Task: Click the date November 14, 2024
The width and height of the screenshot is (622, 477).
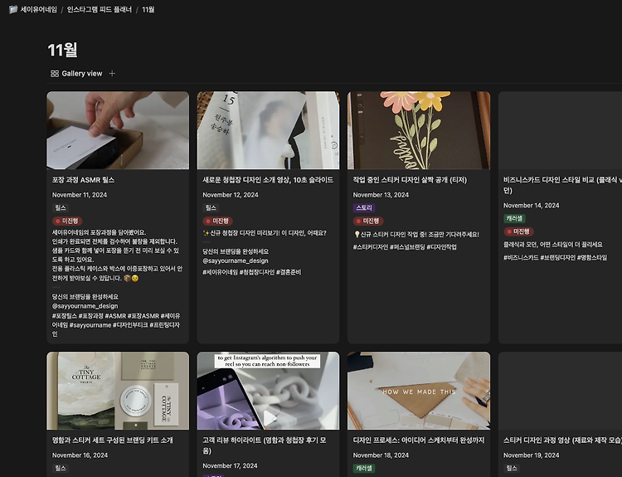Action: [x=531, y=206]
